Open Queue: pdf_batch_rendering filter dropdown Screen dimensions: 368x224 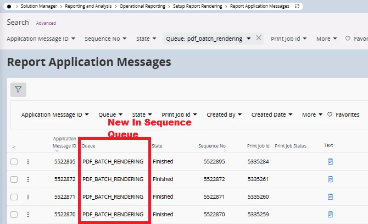(x=208, y=39)
